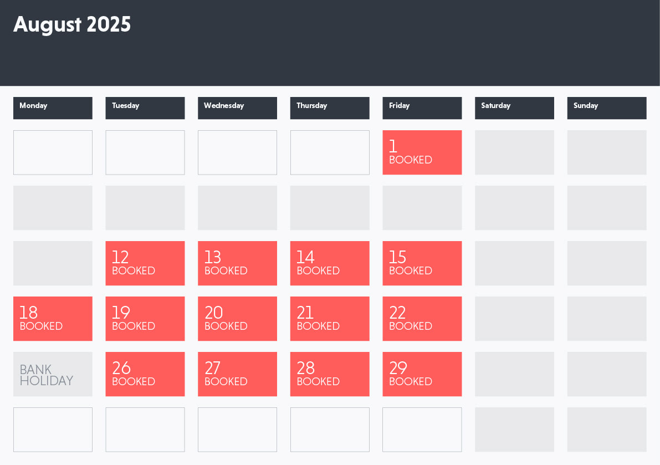This screenshot has height=465, width=660.
Task: Select booked date 18
Action: click(x=53, y=319)
